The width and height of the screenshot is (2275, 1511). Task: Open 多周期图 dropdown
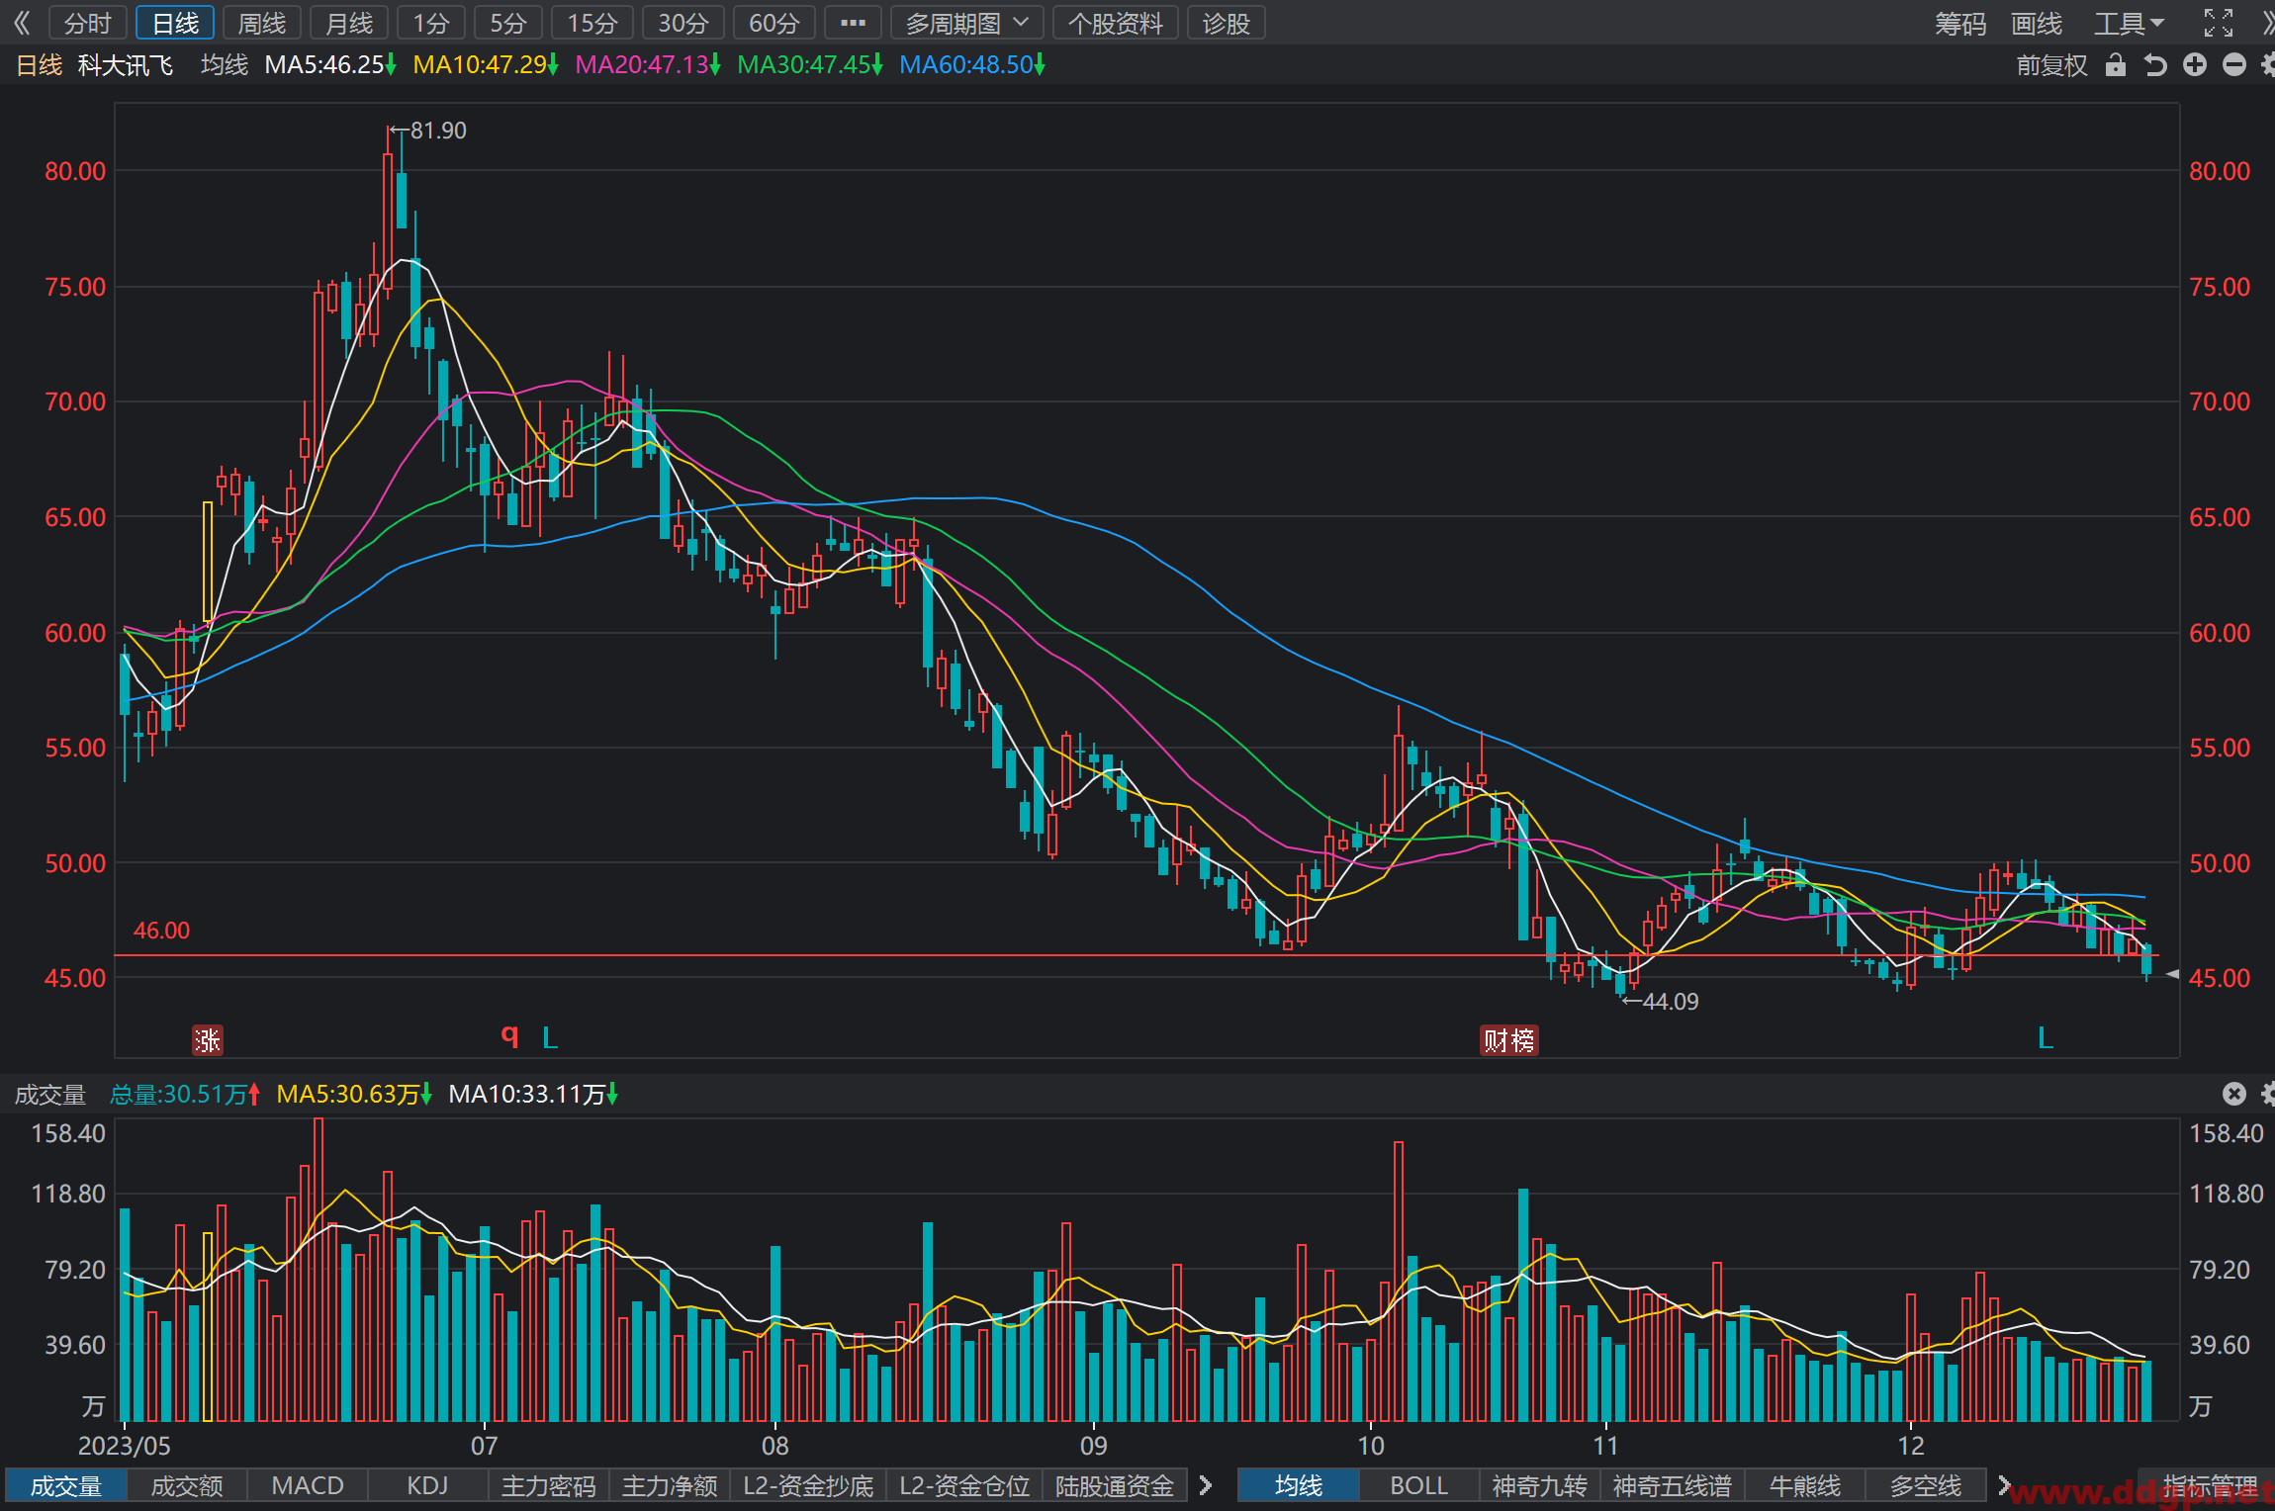(967, 23)
